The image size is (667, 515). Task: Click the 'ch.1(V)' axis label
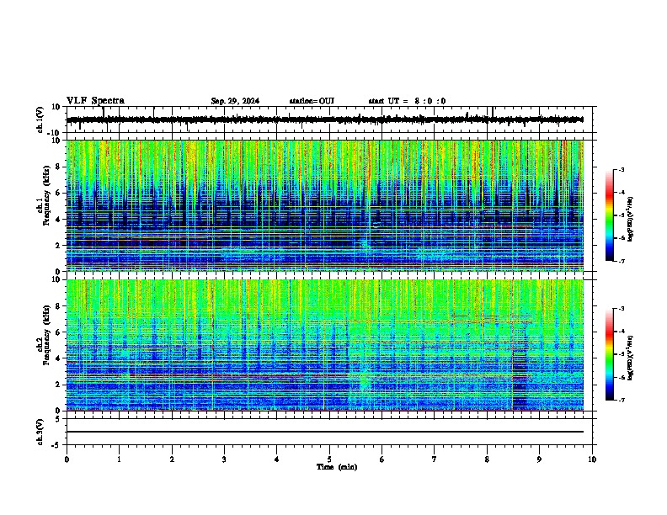coord(40,119)
